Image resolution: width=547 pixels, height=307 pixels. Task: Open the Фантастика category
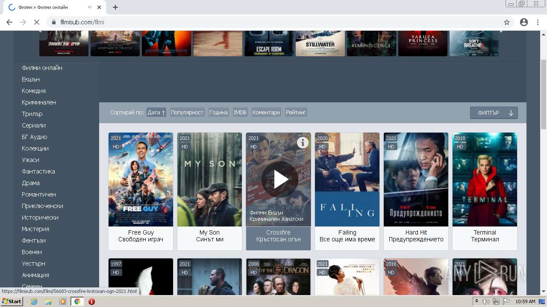pyautogui.click(x=38, y=171)
